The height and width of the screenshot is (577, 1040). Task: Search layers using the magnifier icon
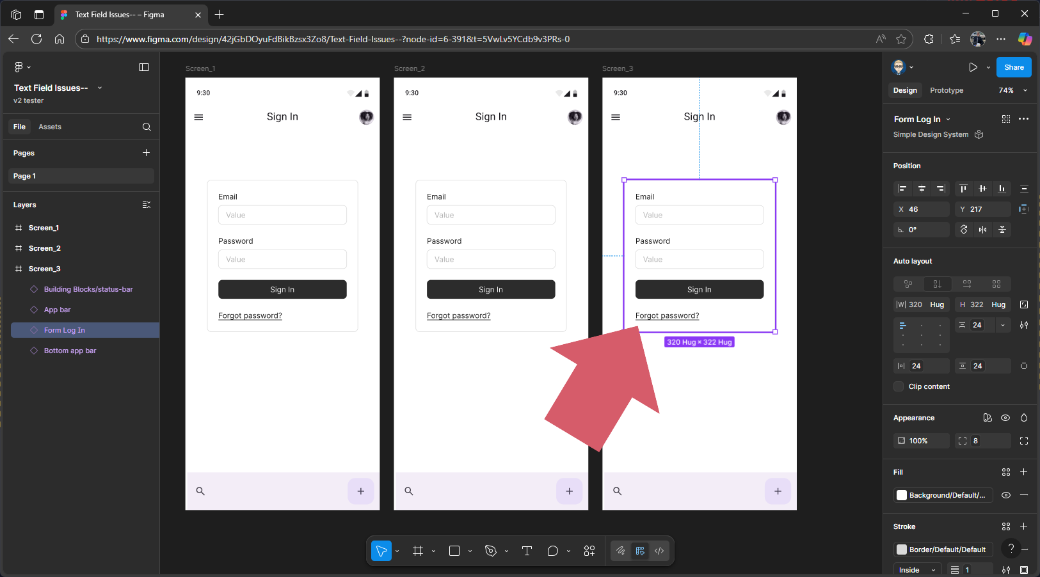[147, 127]
